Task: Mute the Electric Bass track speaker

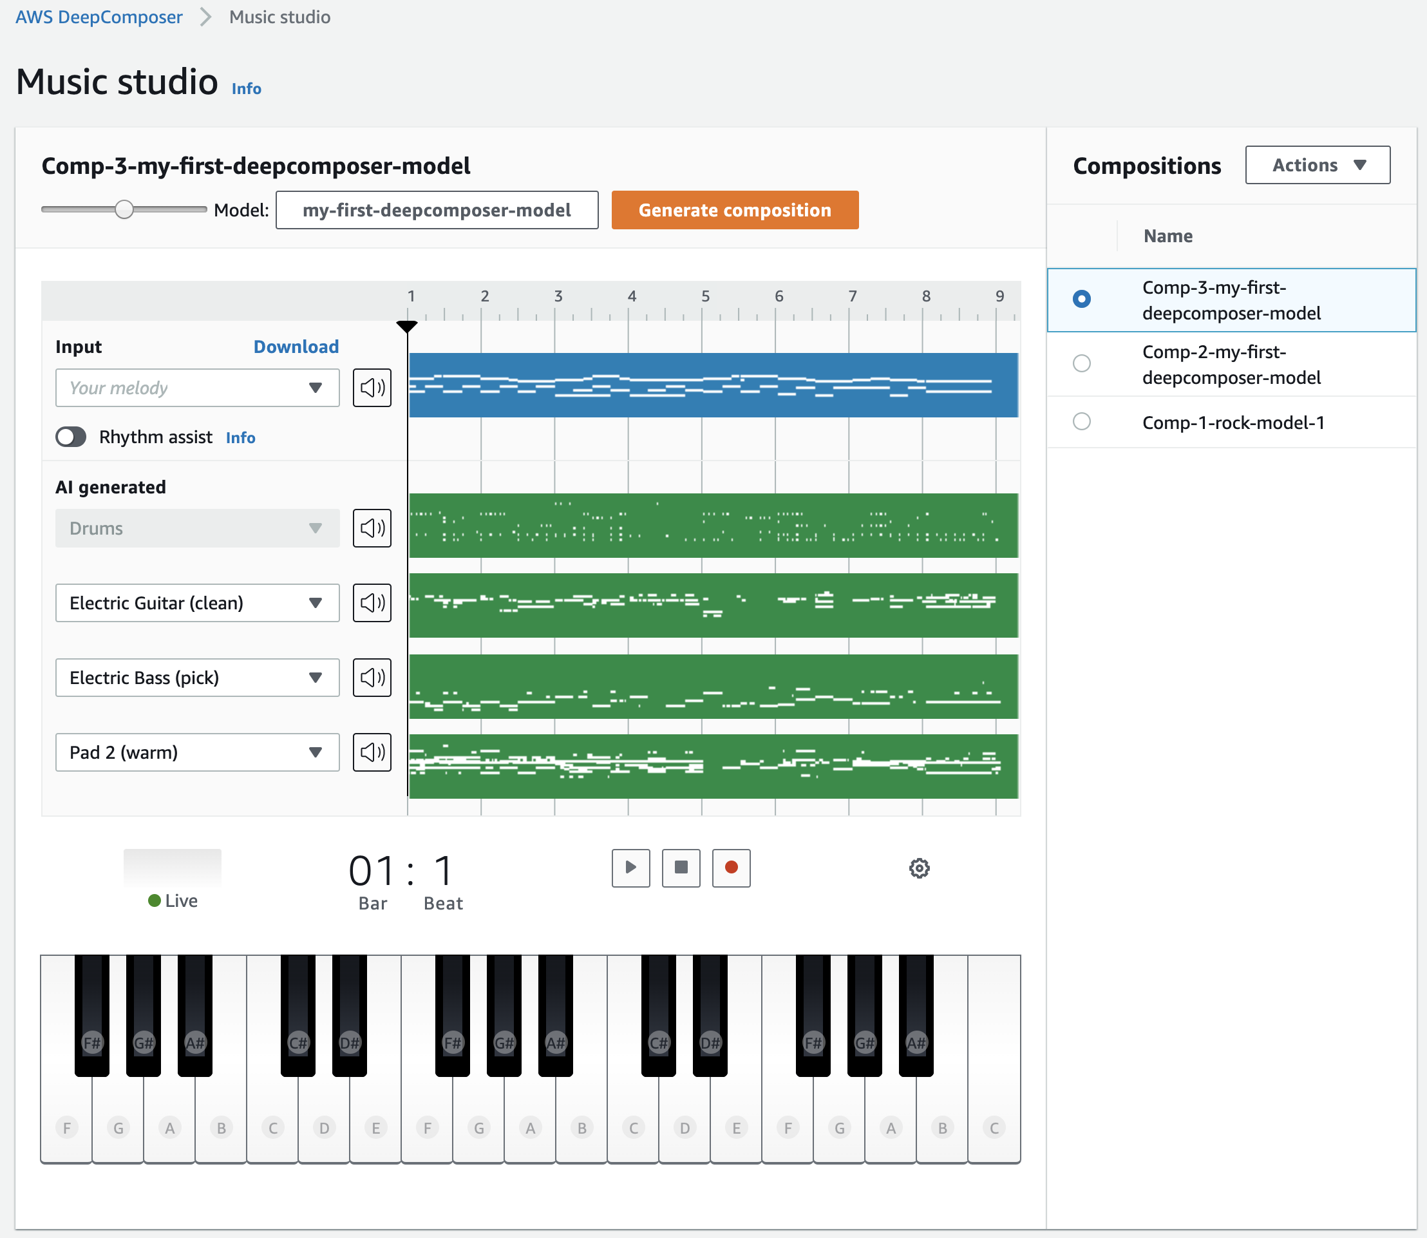Action: [372, 678]
